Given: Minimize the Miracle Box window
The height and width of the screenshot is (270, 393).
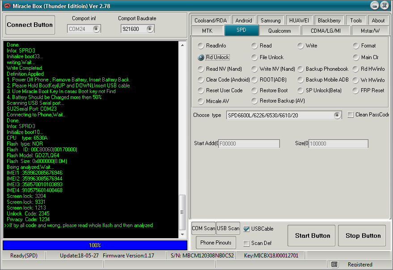Looking at the screenshot, I should point(375,5).
